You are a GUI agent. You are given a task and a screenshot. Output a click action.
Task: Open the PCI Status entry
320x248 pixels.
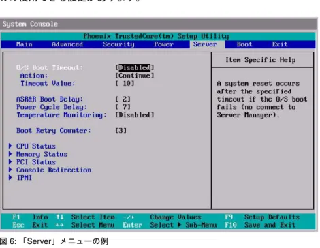[36, 162]
